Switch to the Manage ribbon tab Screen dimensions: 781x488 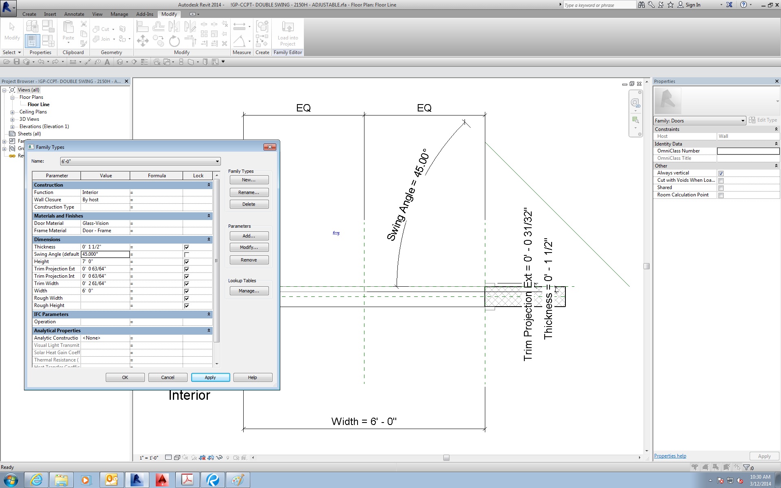(119, 14)
